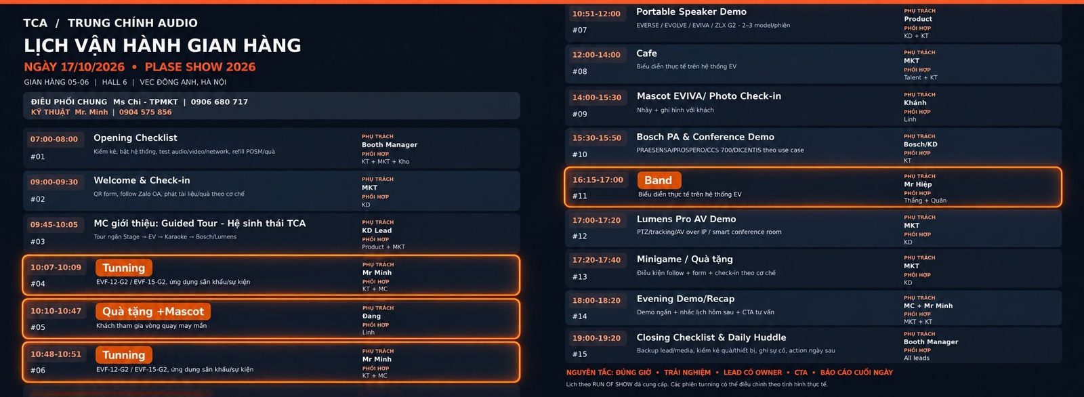
Task: Click the 'TCA / TRUNG CHÍNH AUDIO' heading
Action: coord(110,23)
